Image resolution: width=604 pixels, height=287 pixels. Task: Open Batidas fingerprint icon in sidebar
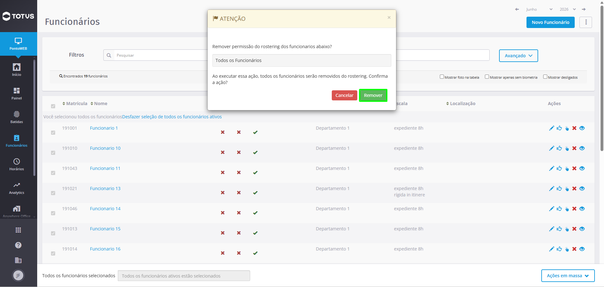pos(17,114)
